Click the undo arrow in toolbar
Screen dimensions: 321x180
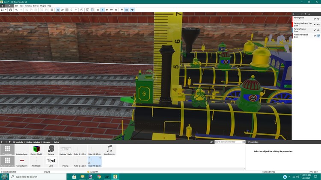tap(16, 9)
